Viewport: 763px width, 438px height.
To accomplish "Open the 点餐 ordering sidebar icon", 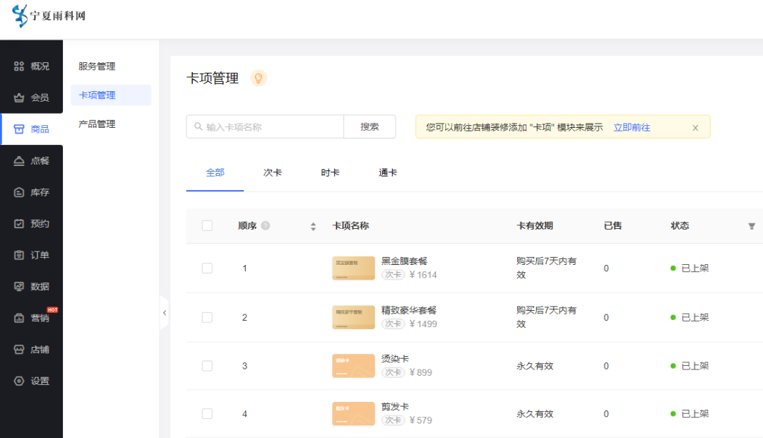I will [19, 160].
